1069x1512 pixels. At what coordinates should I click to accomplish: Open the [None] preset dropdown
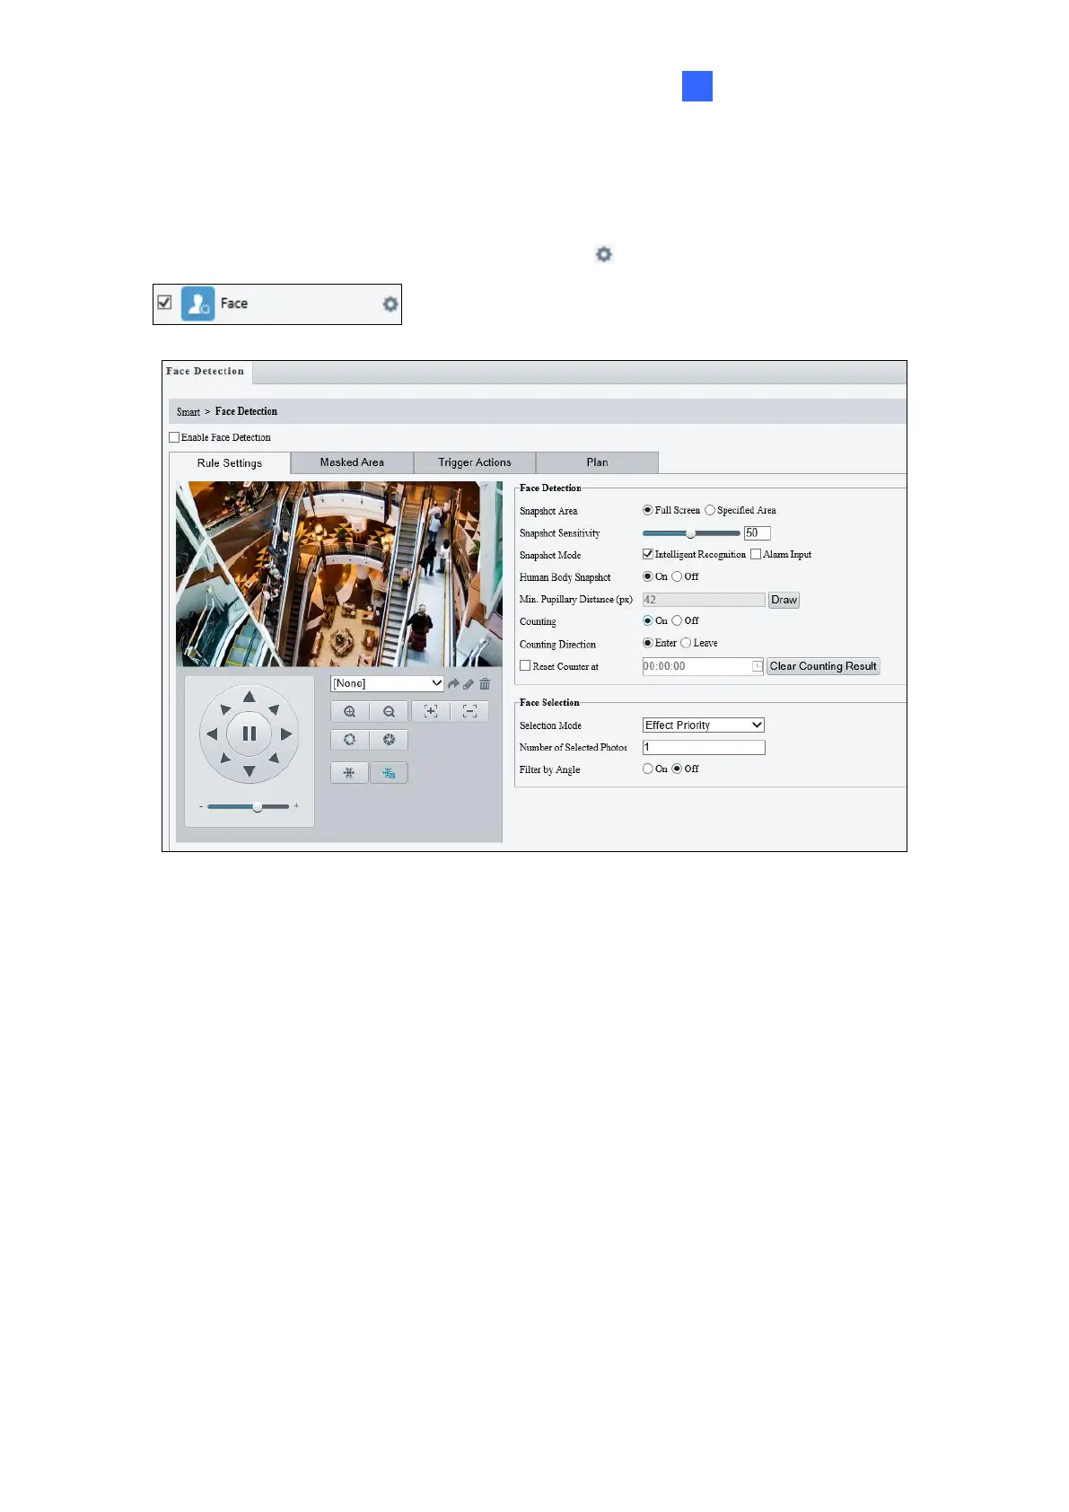[387, 683]
